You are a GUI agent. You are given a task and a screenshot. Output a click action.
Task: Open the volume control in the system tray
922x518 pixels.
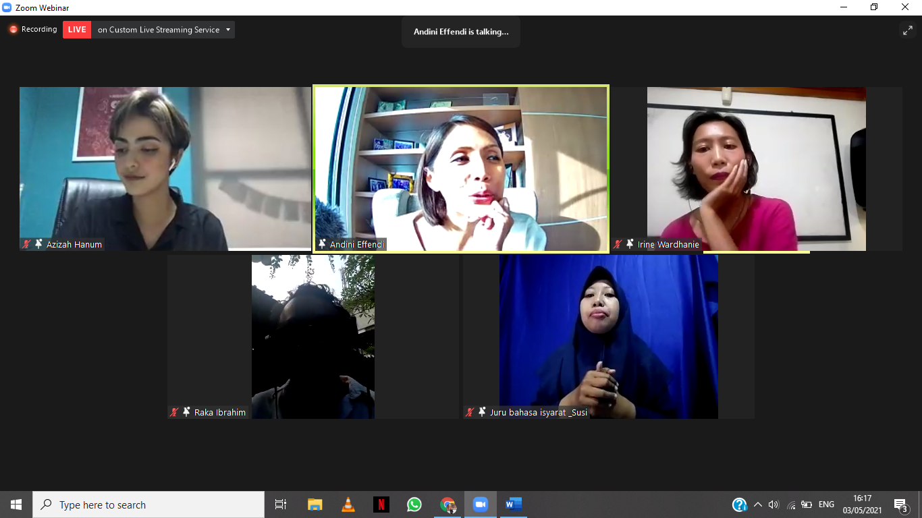(x=774, y=505)
